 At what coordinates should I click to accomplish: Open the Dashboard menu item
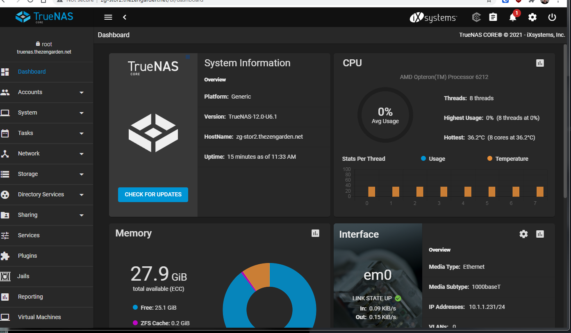coord(46,72)
